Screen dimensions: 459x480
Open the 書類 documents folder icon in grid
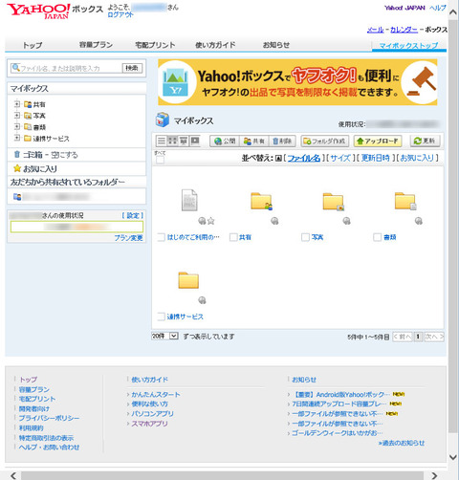pyautogui.click(x=405, y=201)
